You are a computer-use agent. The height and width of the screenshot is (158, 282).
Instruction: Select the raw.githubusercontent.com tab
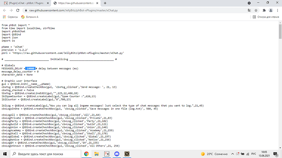(x=76, y=3)
